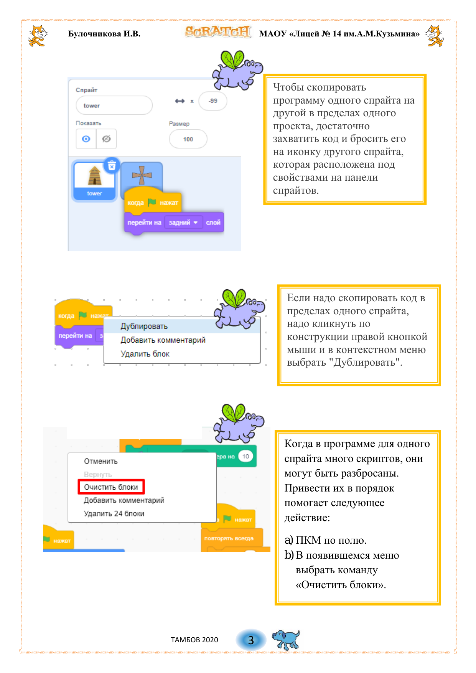The image size is (476, 673).
Task: Open the 'задний' dropdown in the layer block
Action: 183,223
